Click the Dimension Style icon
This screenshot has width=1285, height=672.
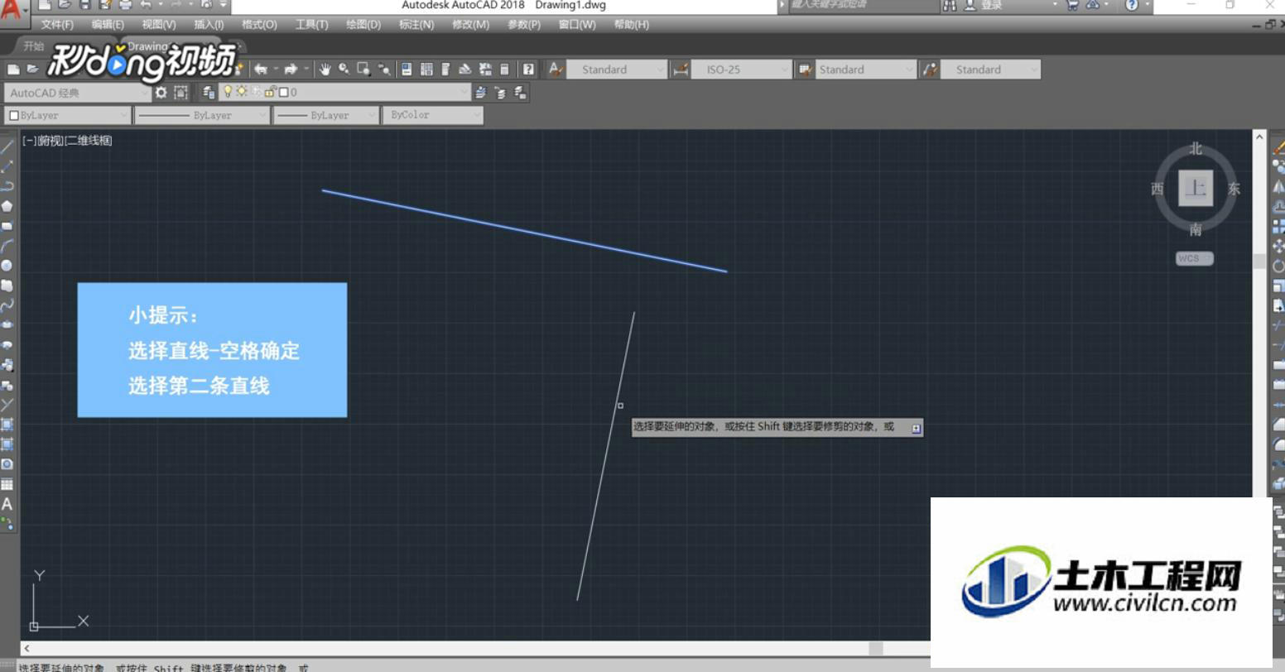pyautogui.click(x=681, y=70)
